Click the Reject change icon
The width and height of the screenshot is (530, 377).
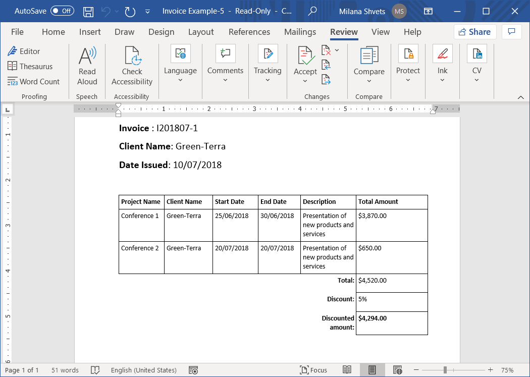click(x=326, y=50)
